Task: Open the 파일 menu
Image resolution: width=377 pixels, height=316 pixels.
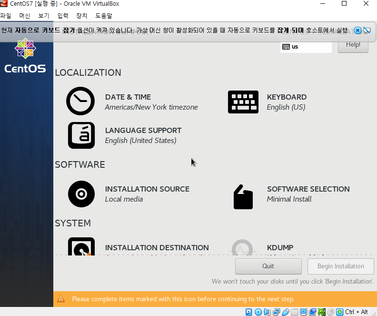Action: (6, 16)
